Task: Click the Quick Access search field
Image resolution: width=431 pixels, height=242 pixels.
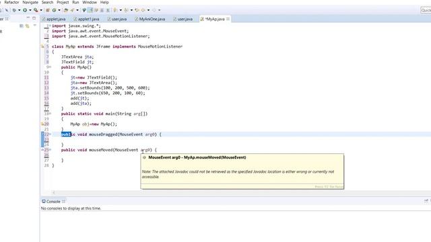Action: [x=426, y=10]
